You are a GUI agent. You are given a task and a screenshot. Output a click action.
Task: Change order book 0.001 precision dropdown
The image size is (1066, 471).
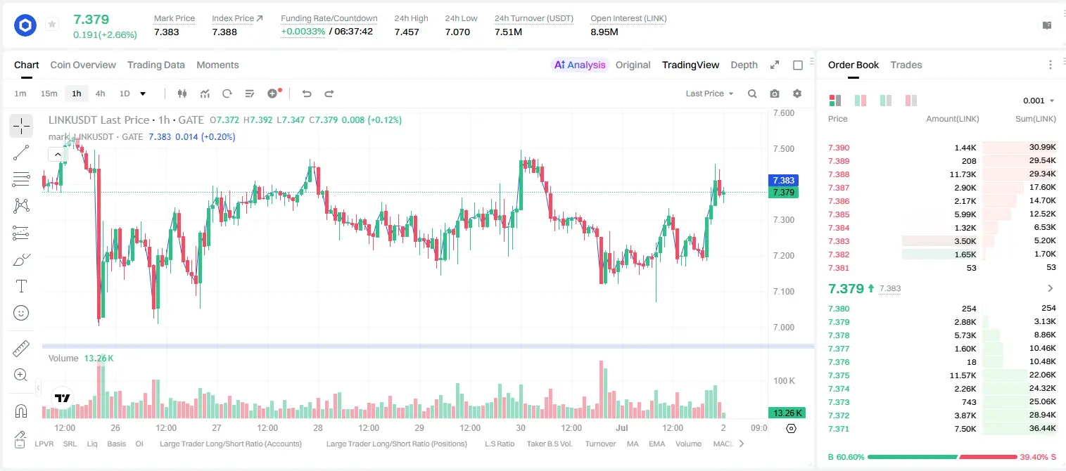click(1039, 101)
